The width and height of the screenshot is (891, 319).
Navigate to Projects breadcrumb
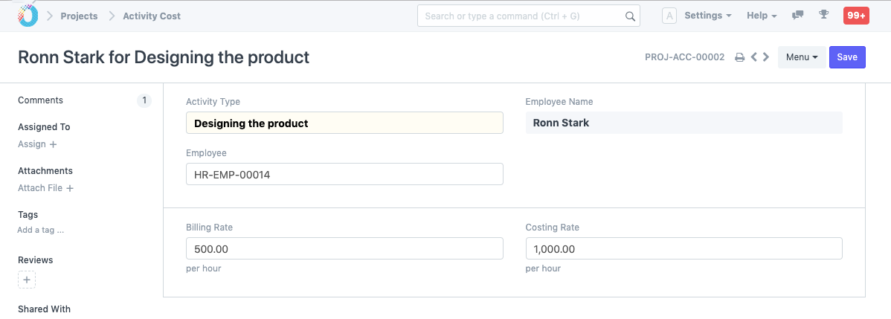pos(79,16)
